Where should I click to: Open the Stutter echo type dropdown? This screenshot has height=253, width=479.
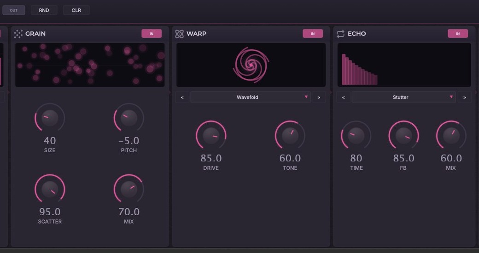(x=403, y=97)
